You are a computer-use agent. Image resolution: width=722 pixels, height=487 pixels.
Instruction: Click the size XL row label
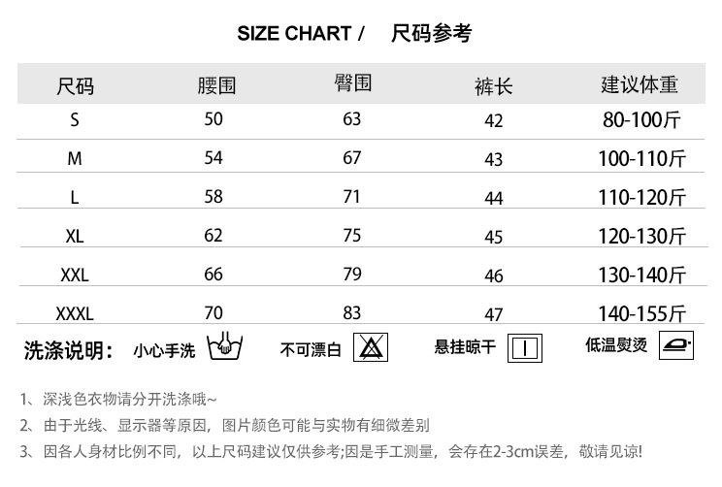(75, 236)
